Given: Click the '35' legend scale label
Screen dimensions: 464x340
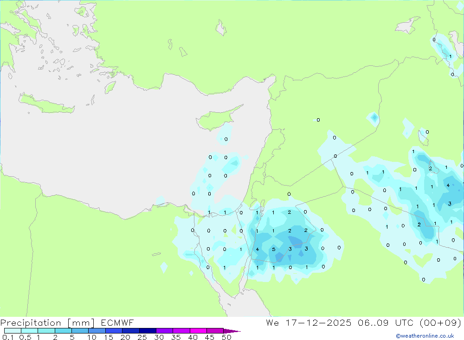Looking at the screenshot, I should click(x=176, y=337).
